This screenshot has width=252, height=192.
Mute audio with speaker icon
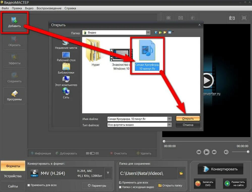pos(226,152)
